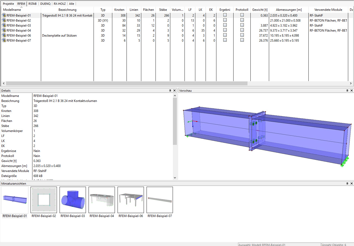This screenshot has height=246, width=354.
Task: Toggle Ergebnisse checkbox for RFEM-Beispiel-03
Action: pos(225,25)
